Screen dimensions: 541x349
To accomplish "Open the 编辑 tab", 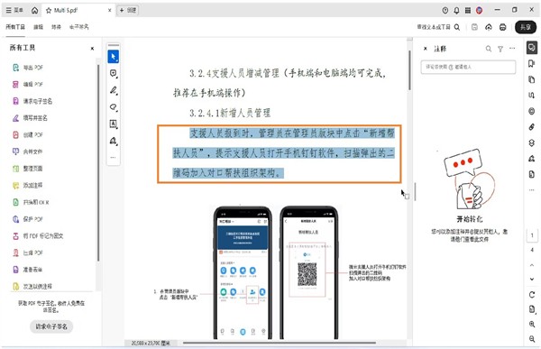I will [38, 27].
